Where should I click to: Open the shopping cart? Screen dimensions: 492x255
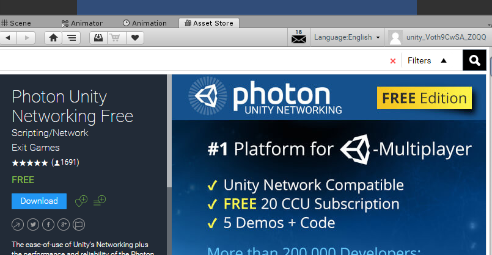point(117,38)
